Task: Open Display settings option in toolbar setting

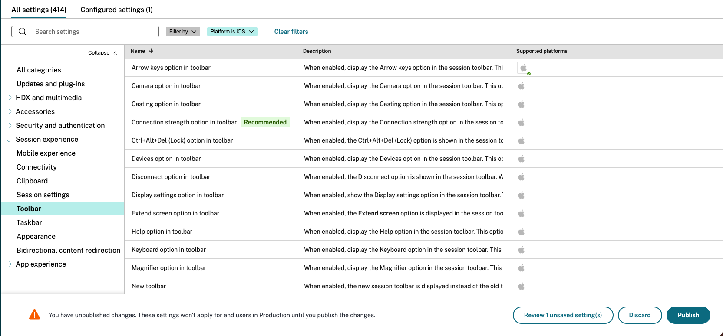Action: 178,195
